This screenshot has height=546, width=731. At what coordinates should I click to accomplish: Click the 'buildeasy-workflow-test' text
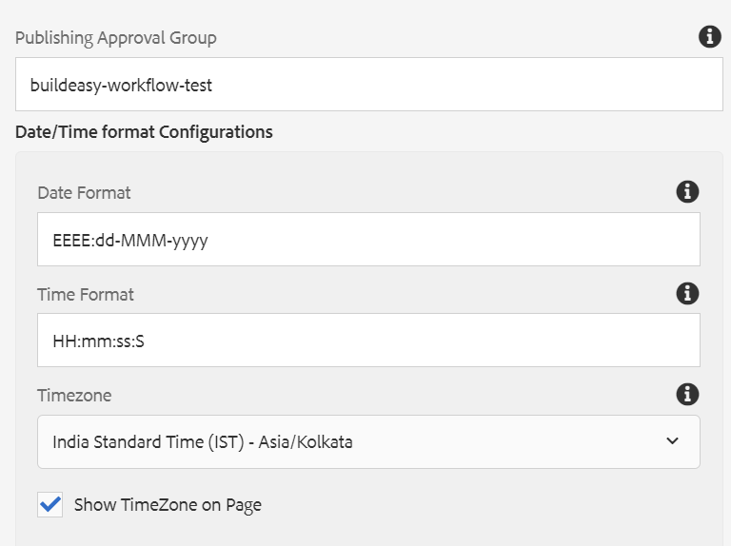(x=121, y=86)
